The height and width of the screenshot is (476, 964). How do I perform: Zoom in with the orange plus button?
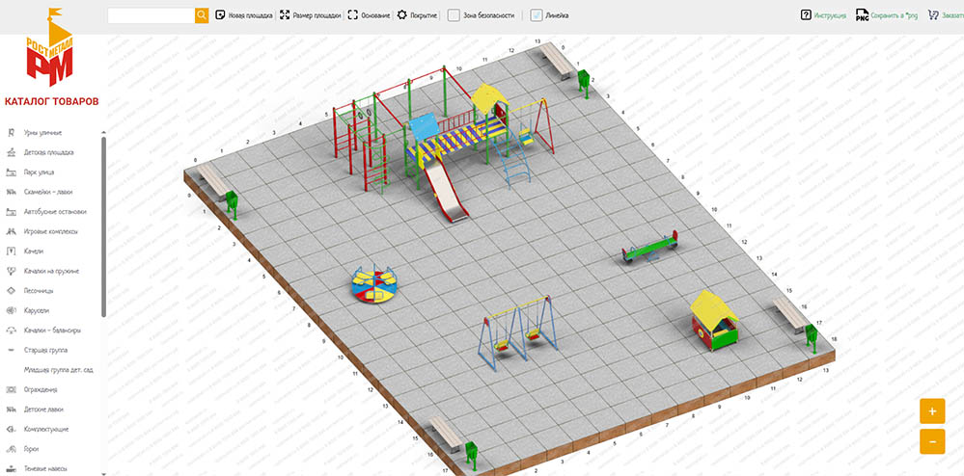pos(931,411)
